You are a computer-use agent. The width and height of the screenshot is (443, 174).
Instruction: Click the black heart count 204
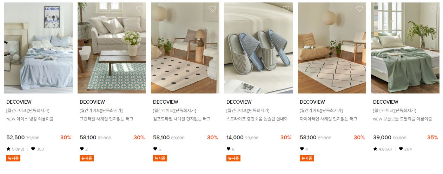(405, 149)
